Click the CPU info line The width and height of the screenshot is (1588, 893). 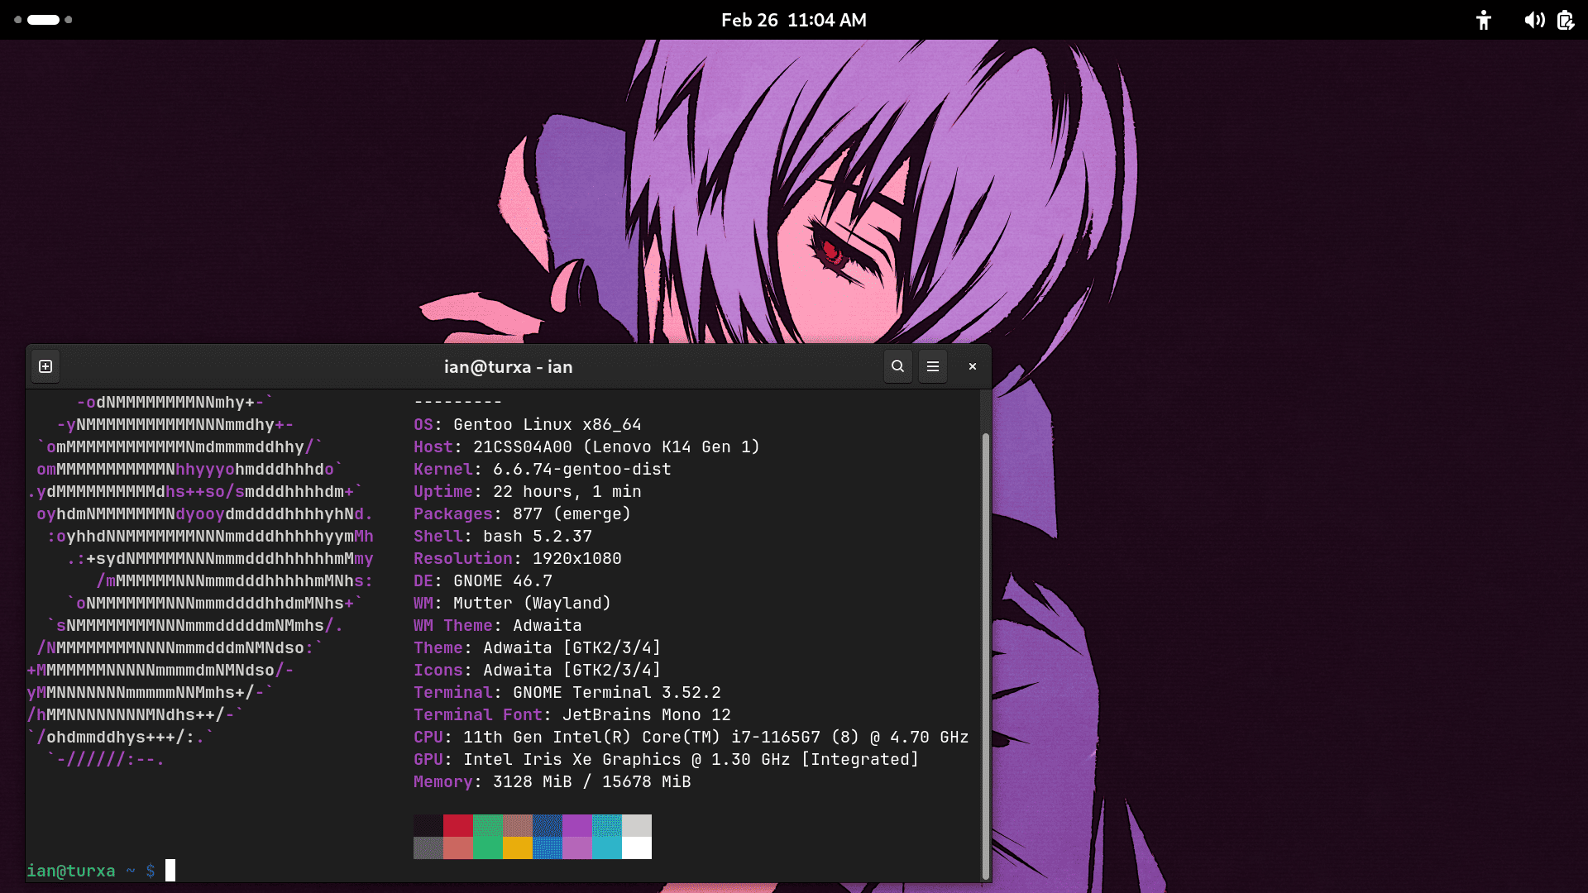(691, 737)
